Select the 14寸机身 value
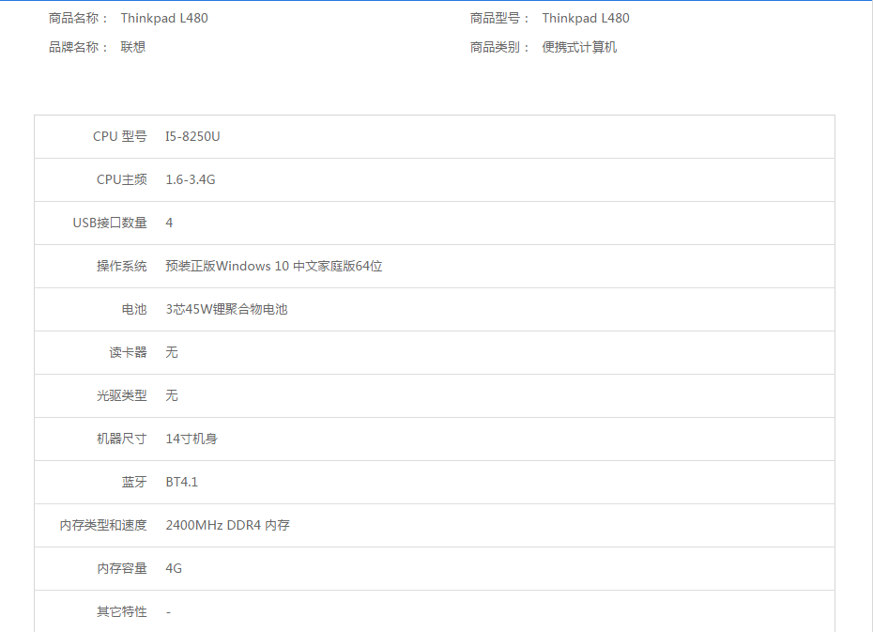The image size is (873, 632). pos(191,439)
